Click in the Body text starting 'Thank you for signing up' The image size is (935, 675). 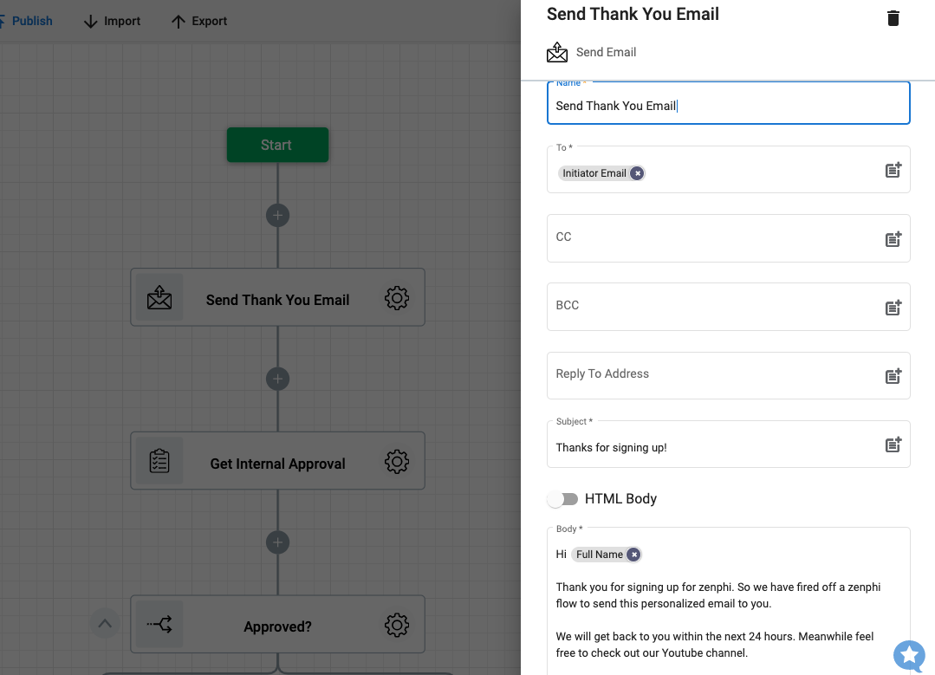(x=718, y=595)
